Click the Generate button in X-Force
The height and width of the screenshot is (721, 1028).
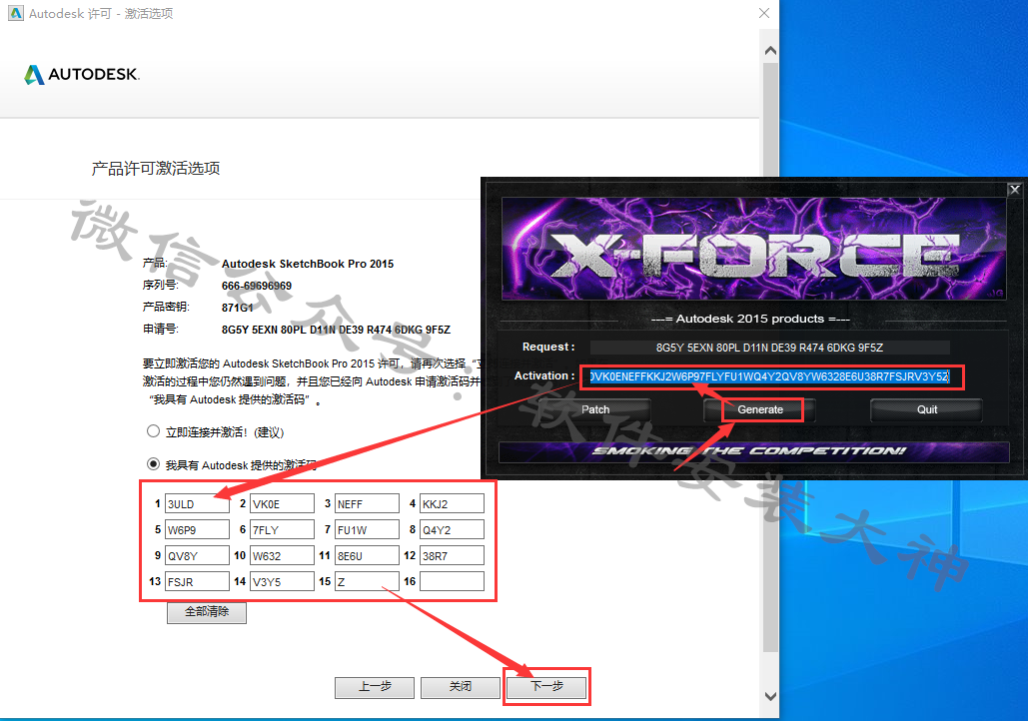click(760, 409)
